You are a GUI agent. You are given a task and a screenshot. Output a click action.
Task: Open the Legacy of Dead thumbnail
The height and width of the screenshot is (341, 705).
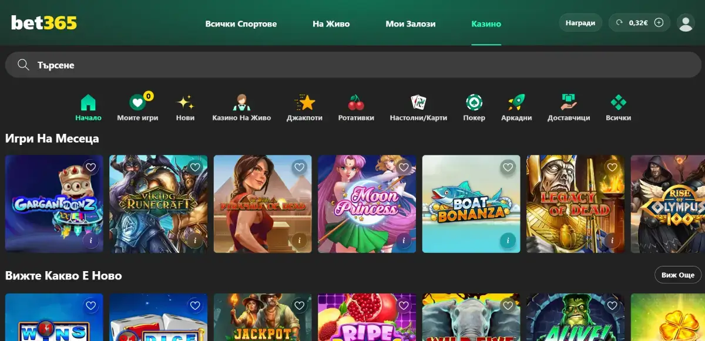pyautogui.click(x=576, y=204)
